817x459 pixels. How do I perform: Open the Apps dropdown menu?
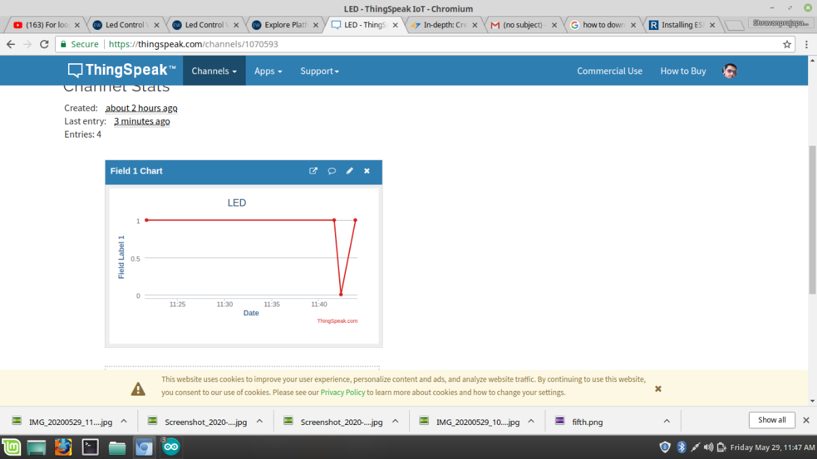coord(268,71)
